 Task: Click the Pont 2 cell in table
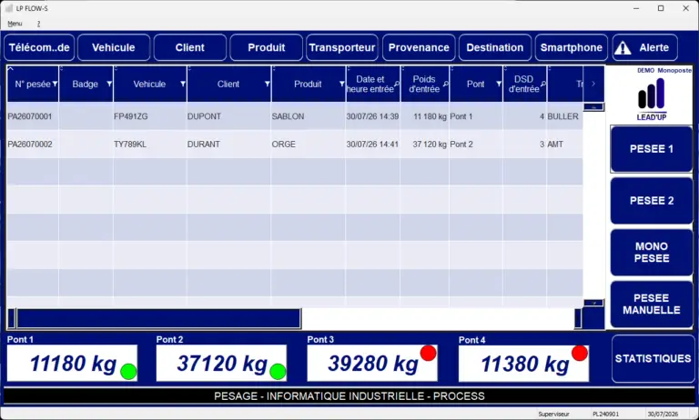pyautogui.click(x=476, y=145)
